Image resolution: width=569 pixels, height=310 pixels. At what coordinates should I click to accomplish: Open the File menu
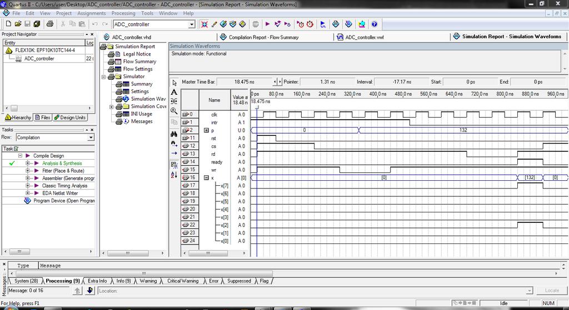click(x=16, y=13)
